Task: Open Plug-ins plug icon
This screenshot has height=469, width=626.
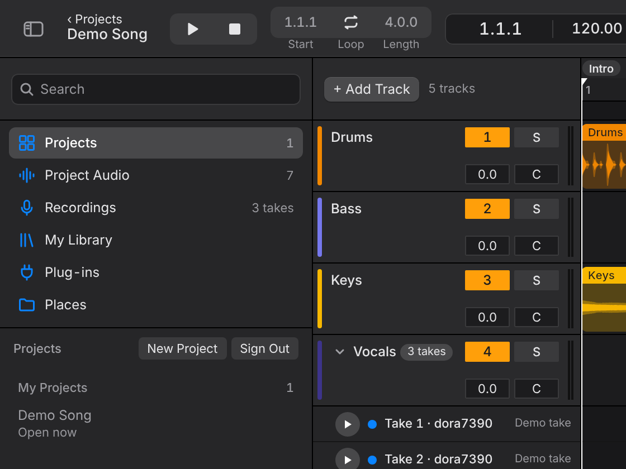Action: coord(27,272)
